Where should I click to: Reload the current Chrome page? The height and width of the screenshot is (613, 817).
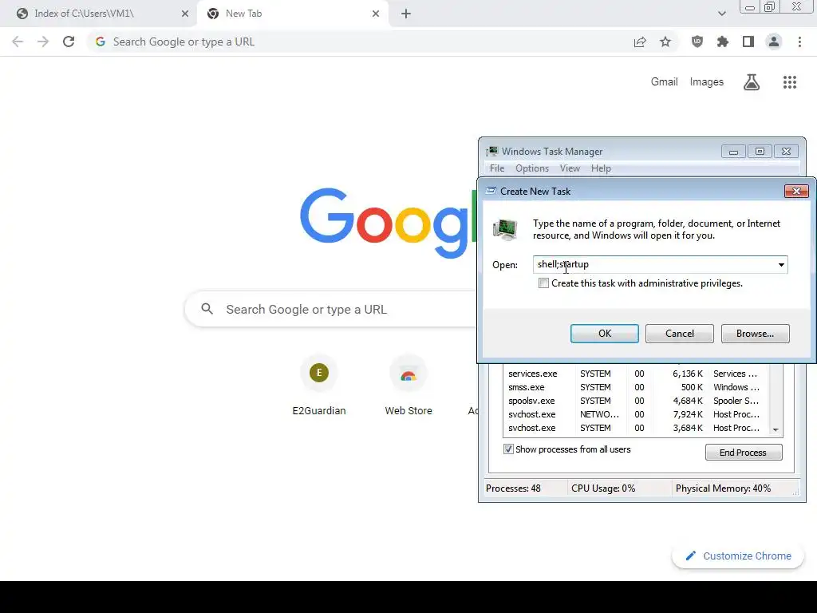[x=69, y=42]
